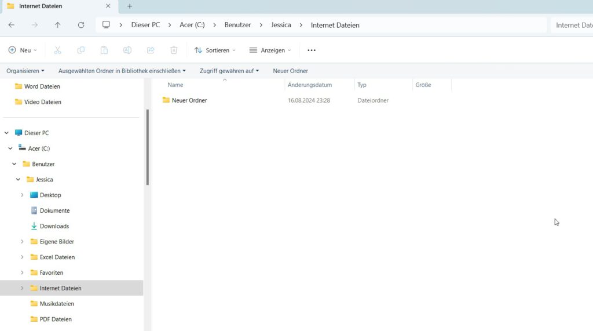Open the Neu dropdown
This screenshot has height=331, width=593.
coord(23,50)
